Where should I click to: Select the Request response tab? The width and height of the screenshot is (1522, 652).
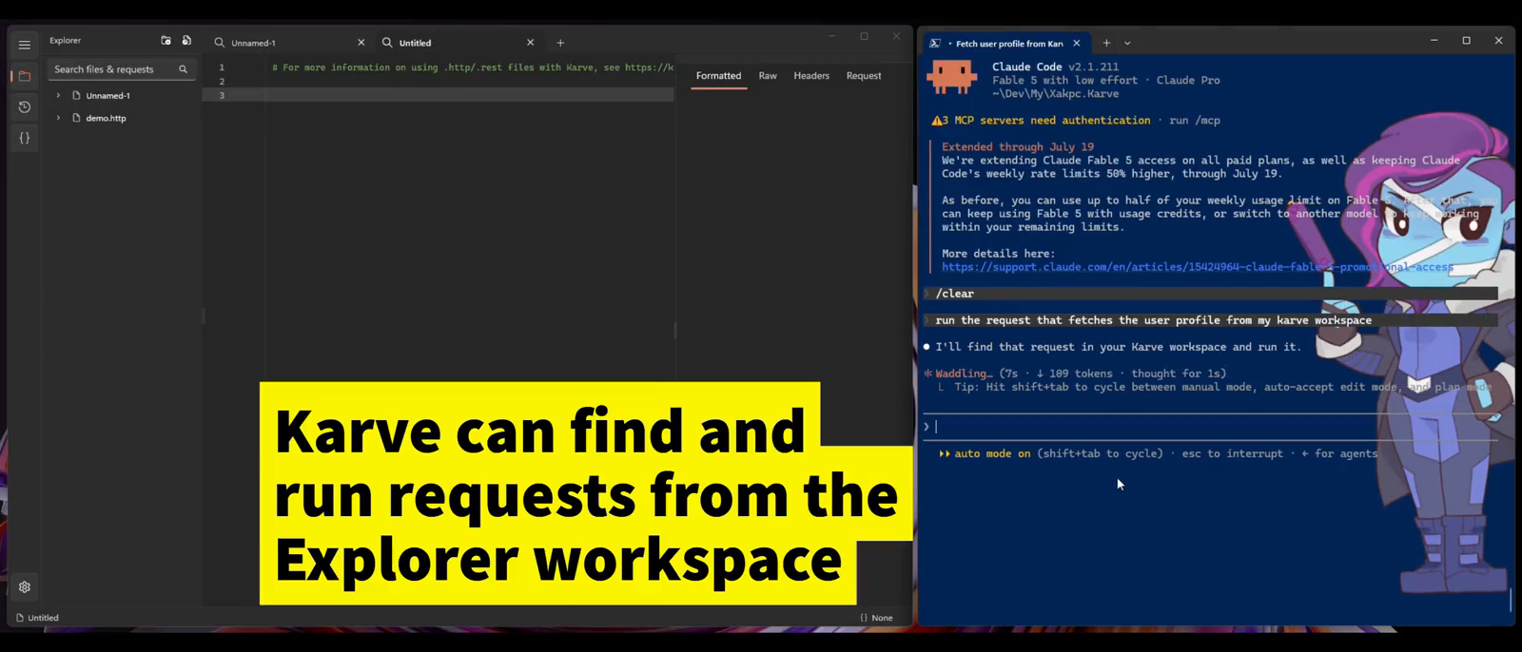coord(864,76)
